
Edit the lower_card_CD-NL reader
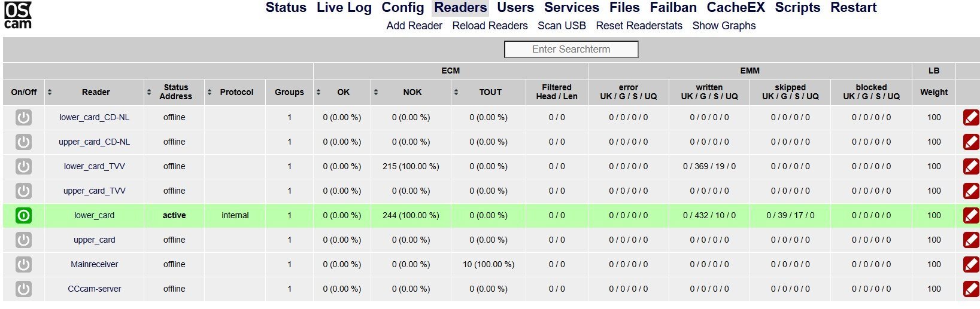[x=971, y=118]
